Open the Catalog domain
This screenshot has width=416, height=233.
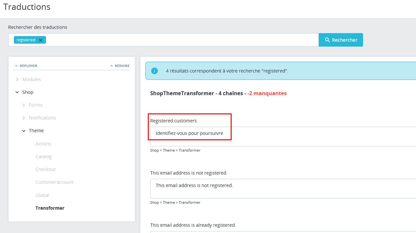tap(44, 157)
